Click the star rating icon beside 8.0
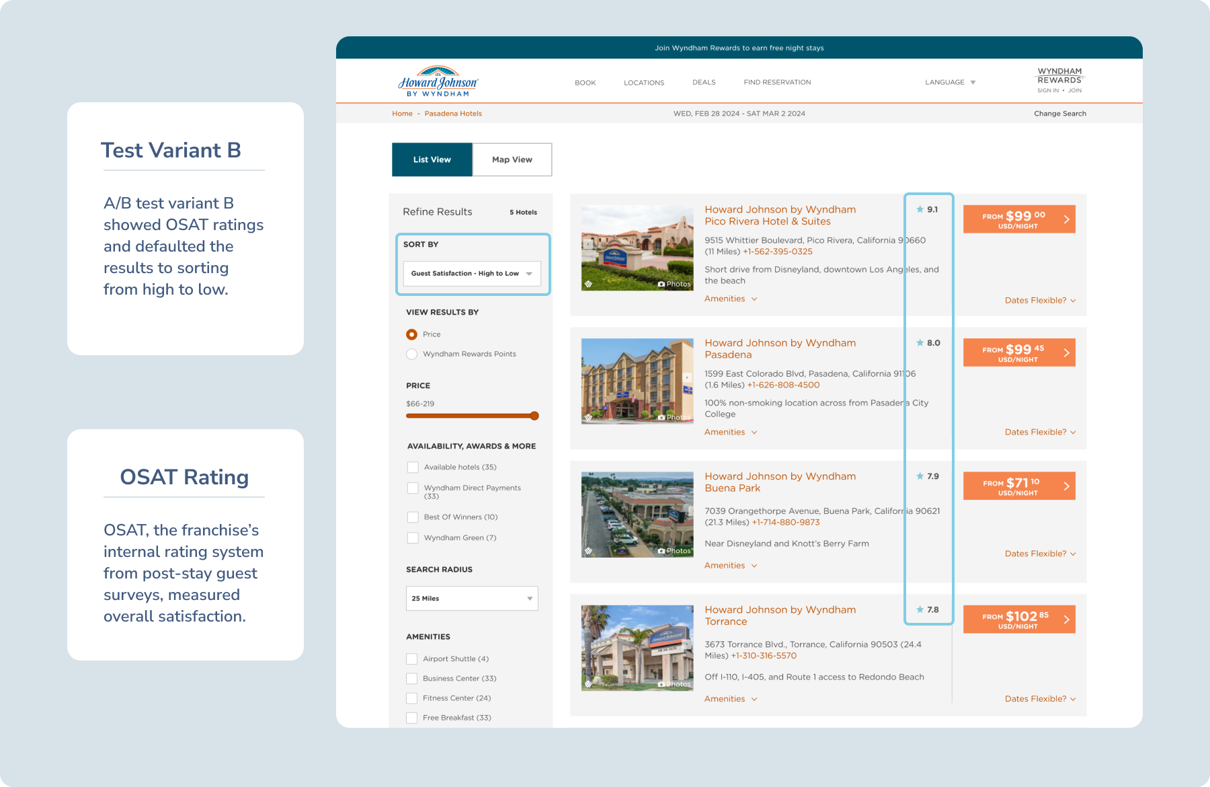This screenshot has height=787, width=1210. point(920,342)
